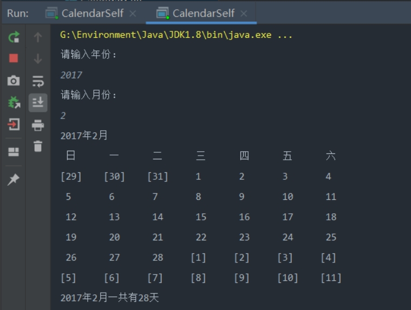Screen dimensions: 411x310
Task: Click the line ending in 一共有28天
Action: (109, 298)
